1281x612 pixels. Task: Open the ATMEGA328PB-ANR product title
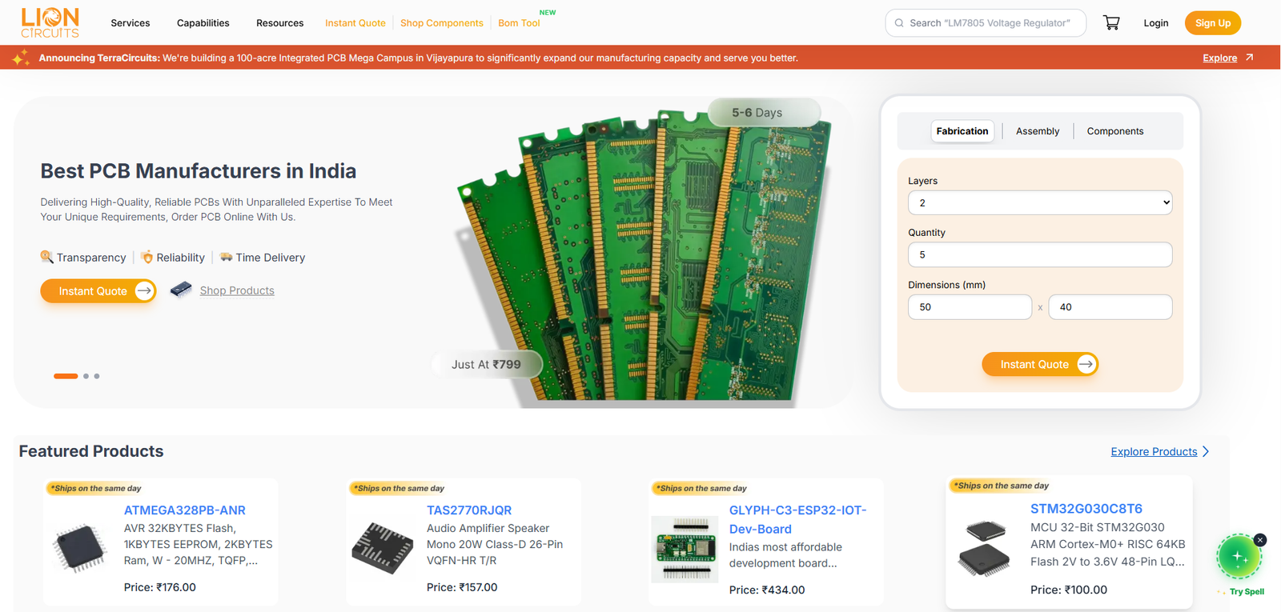[x=185, y=510]
